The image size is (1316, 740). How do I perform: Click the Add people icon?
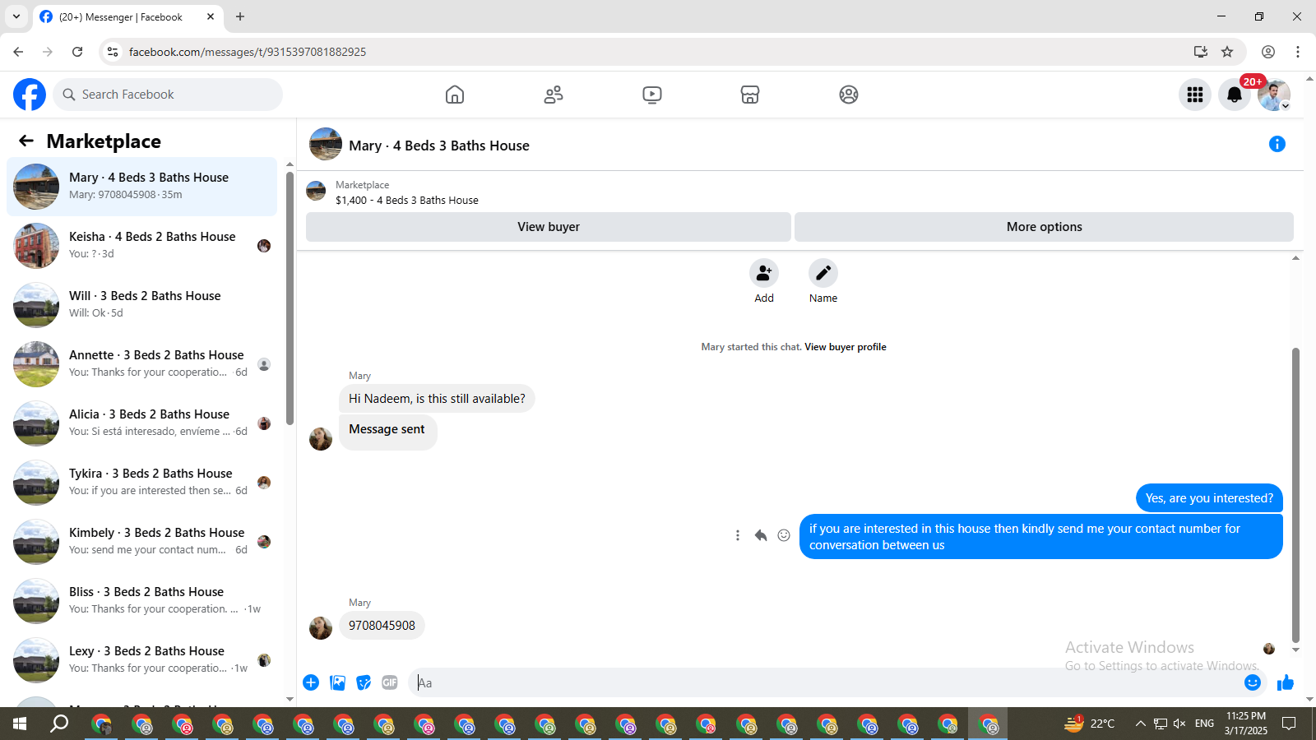tap(764, 273)
